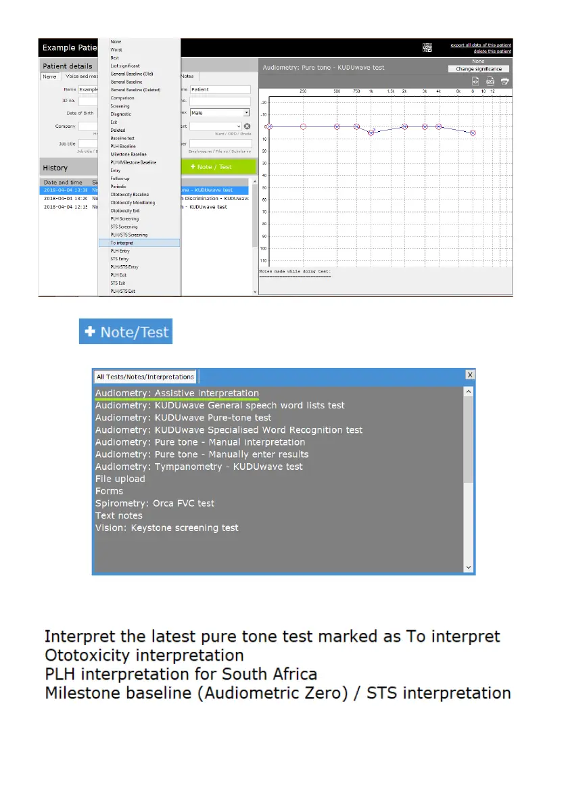Screen dimensions: 568x804
Task: Click the Company input field
Action: pos(88,126)
